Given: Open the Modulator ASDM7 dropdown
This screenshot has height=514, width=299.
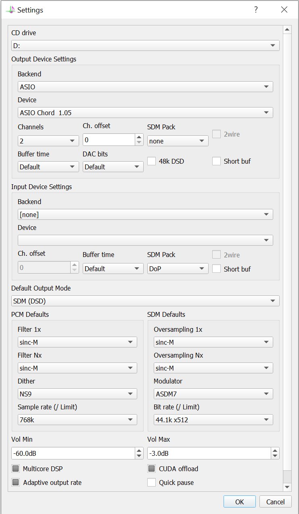Looking at the screenshot, I should click(x=213, y=394).
